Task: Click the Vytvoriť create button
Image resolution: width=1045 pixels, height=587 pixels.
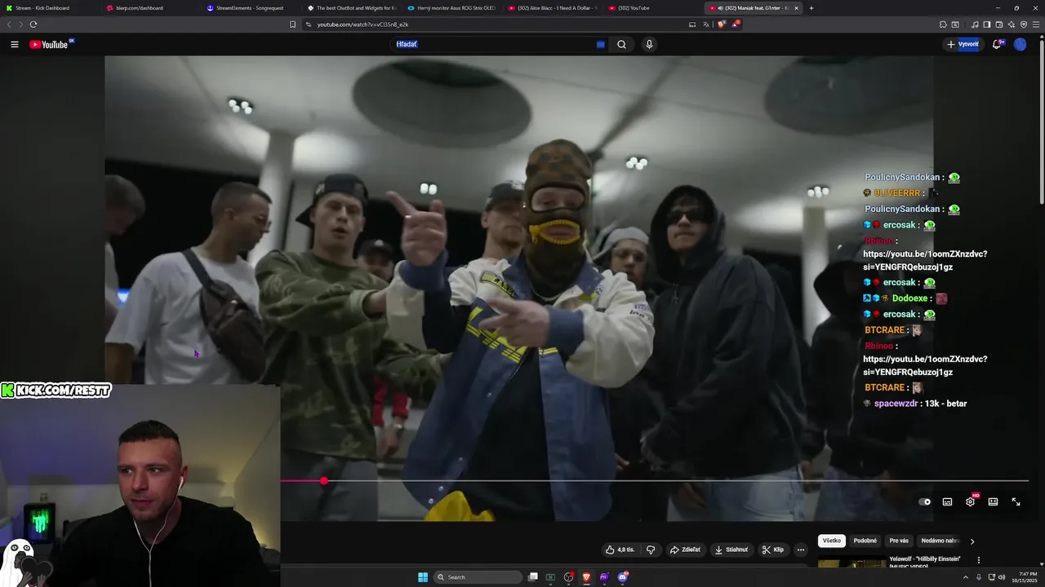Action: click(x=963, y=45)
